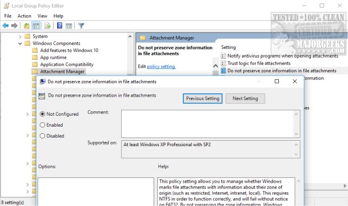Click the settings list scroll right arrow
Screen dimensions: 348x206
345,186
